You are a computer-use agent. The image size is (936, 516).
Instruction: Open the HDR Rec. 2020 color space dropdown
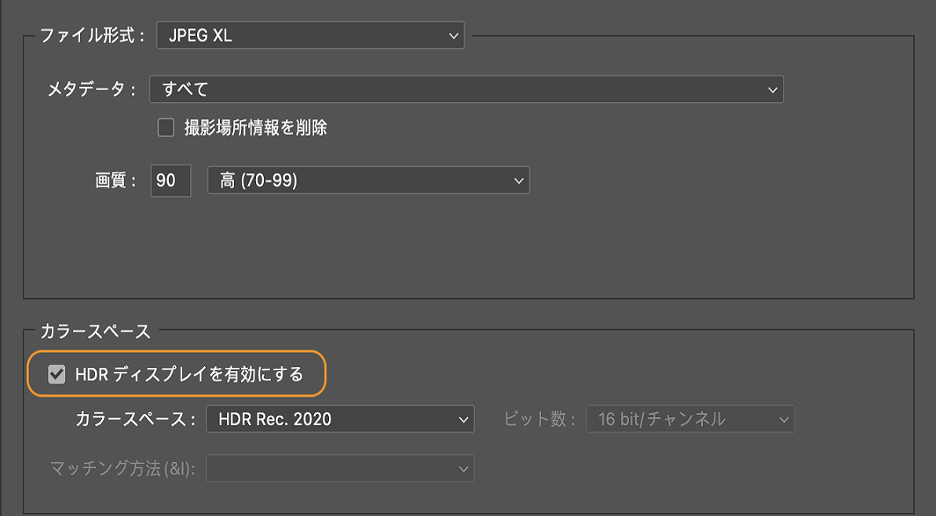(339, 420)
